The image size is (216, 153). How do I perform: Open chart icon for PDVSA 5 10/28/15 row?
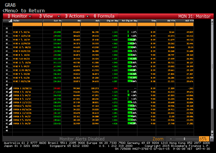10,88
